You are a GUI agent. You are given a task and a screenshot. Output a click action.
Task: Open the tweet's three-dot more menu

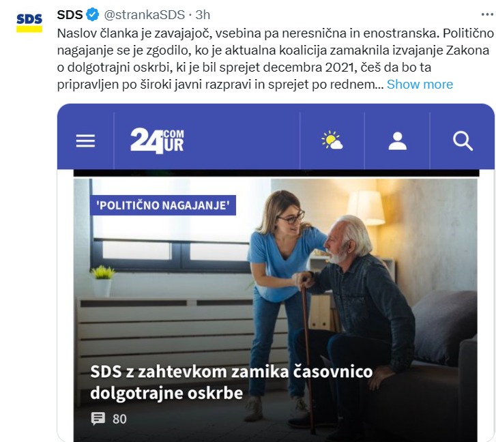[x=487, y=14]
